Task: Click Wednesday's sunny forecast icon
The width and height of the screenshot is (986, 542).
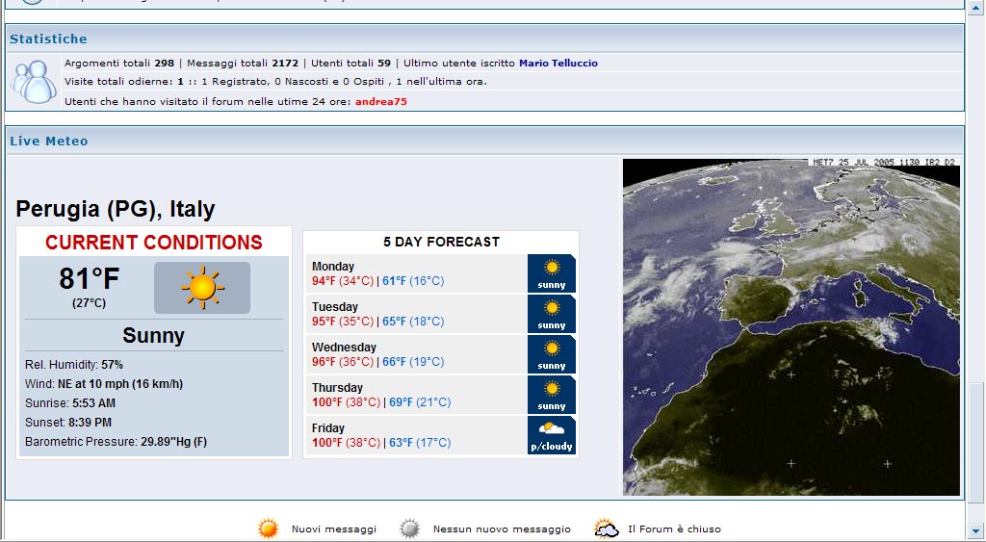Action: coord(552,354)
